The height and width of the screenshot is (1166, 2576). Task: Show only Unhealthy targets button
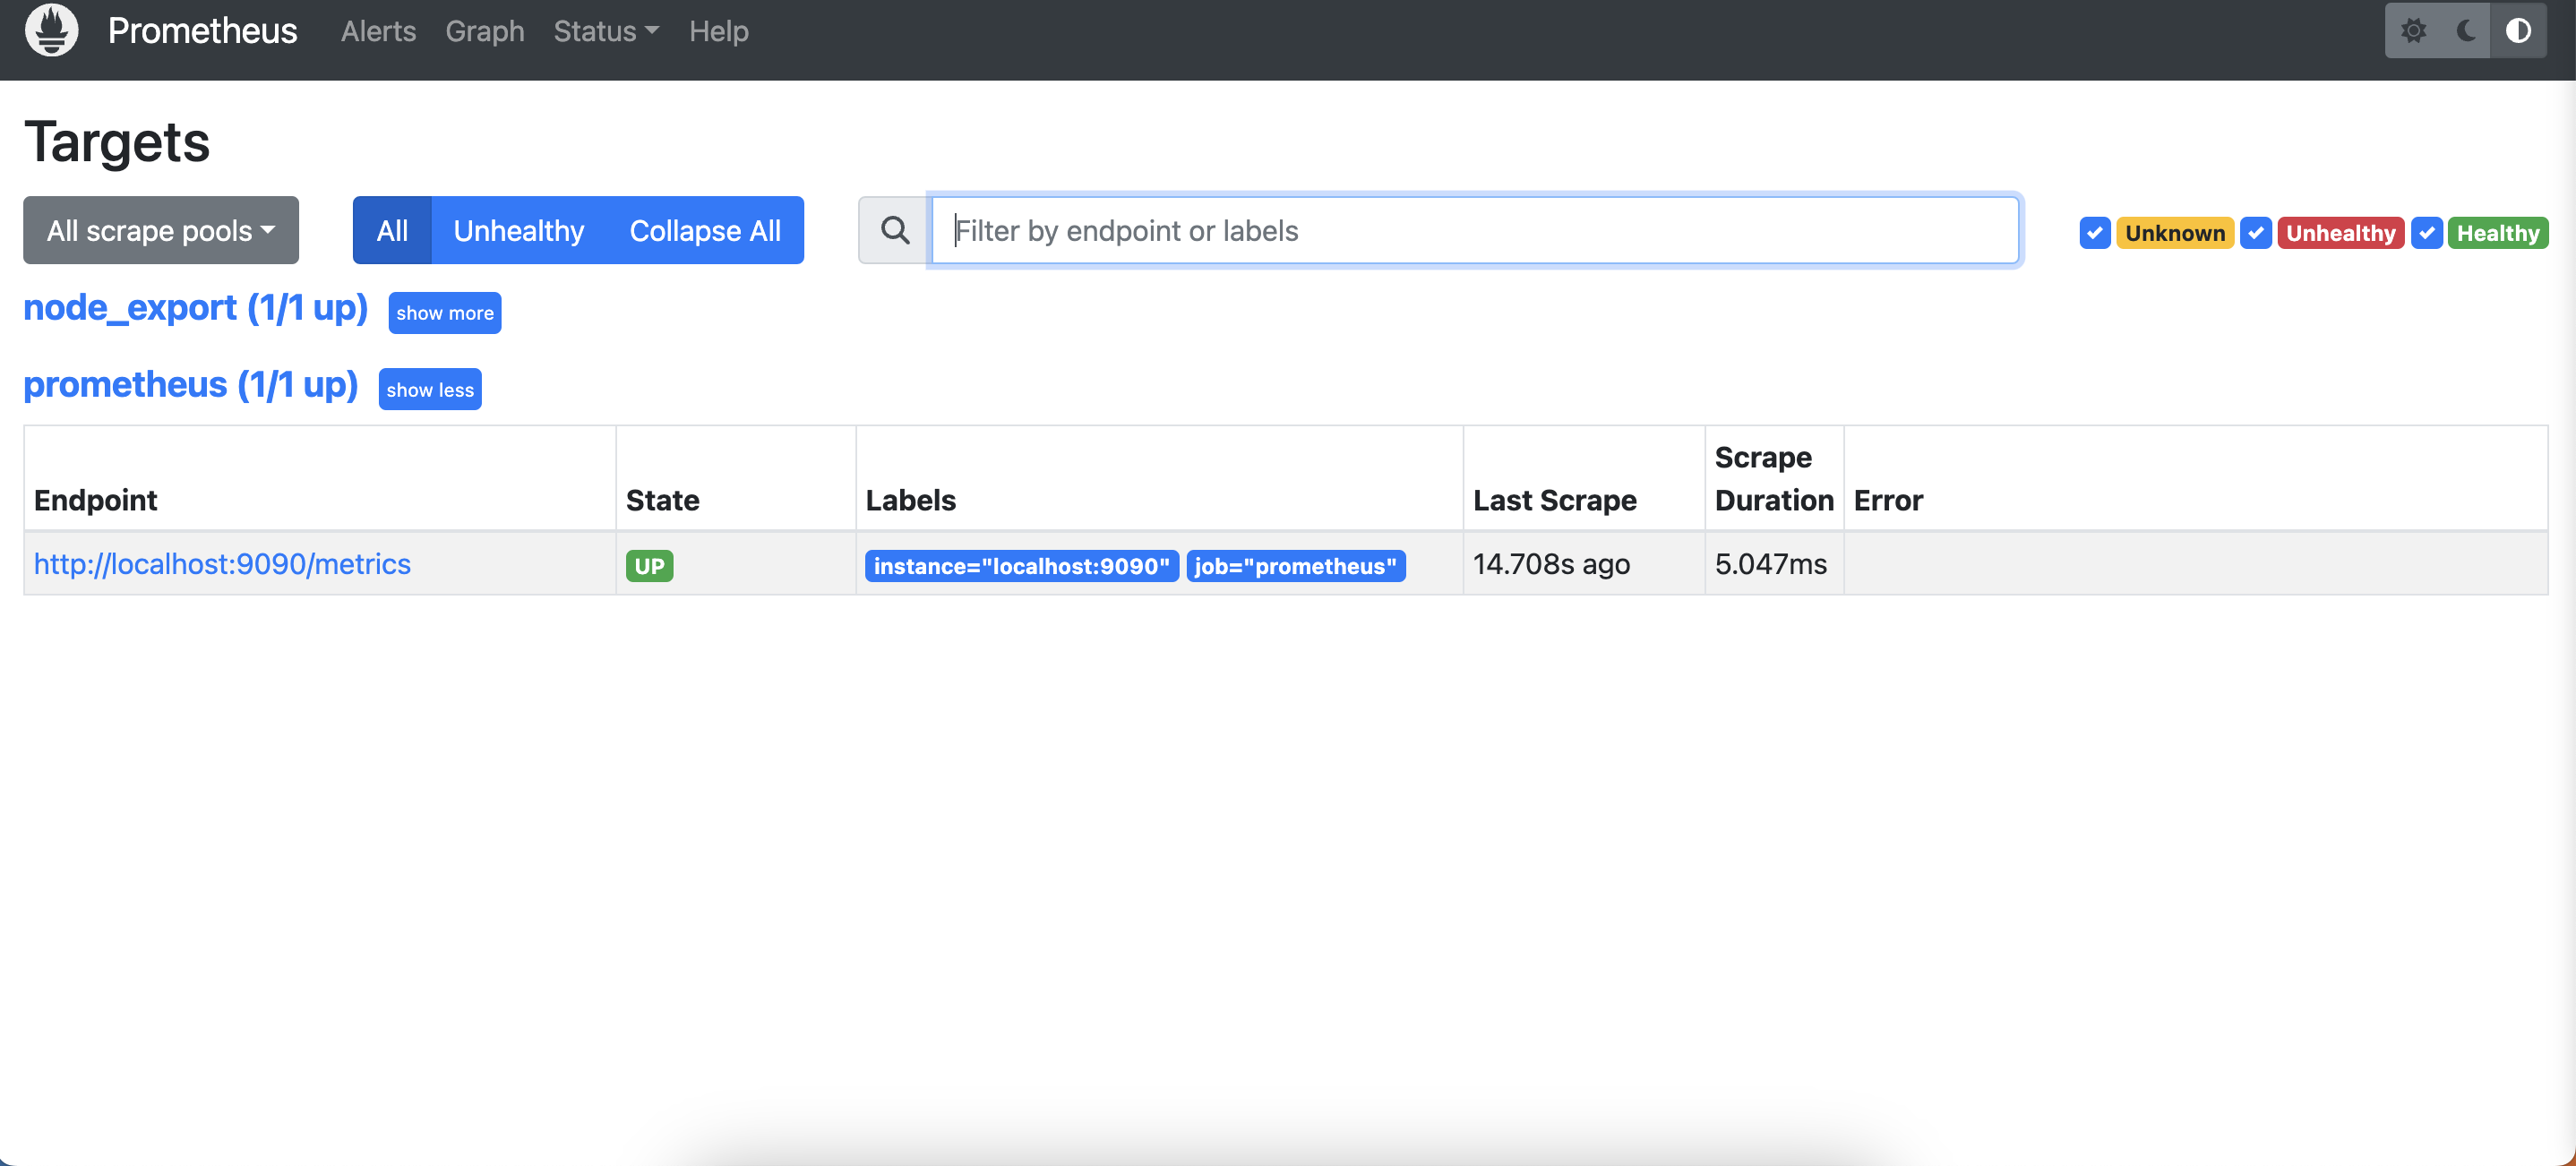[519, 230]
